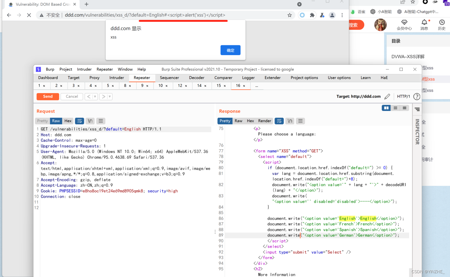Click the URL address bar text
This screenshot has height=277, width=450.
pyautogui.click(x=145, y=15)
